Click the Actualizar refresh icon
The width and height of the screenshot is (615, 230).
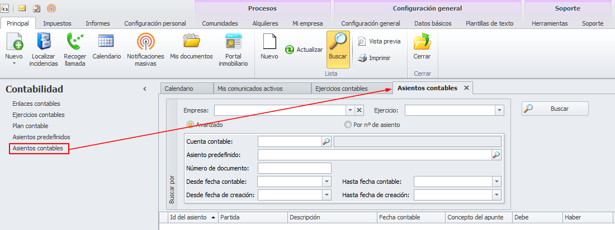coord(290,50)
